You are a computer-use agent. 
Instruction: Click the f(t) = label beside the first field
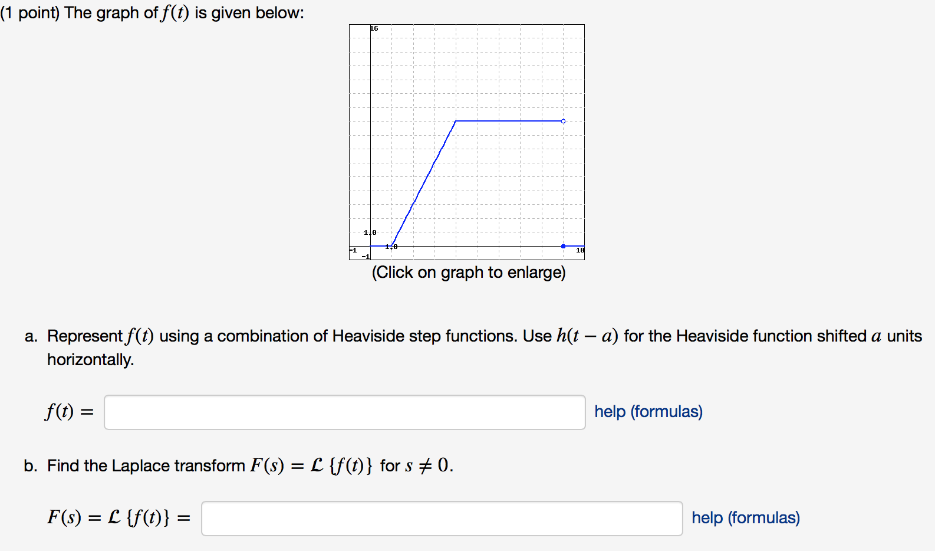[68, 412]
